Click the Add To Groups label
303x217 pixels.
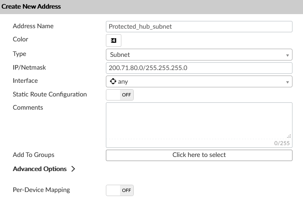[x=33, y=155]
